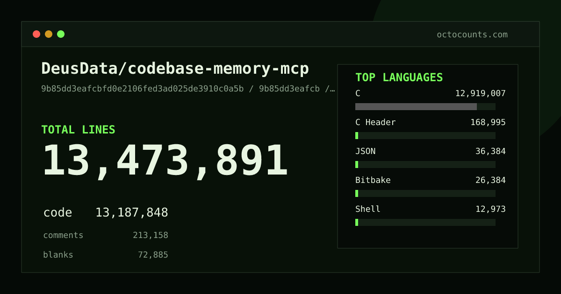The width and height of the screenshot is (561, 294).
Task: Select blanks value 72,885
Action: pos(153,255)
